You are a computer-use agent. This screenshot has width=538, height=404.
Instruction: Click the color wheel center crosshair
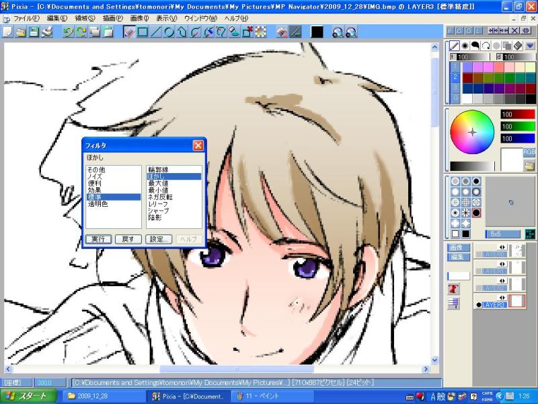(x=472, y=132)
